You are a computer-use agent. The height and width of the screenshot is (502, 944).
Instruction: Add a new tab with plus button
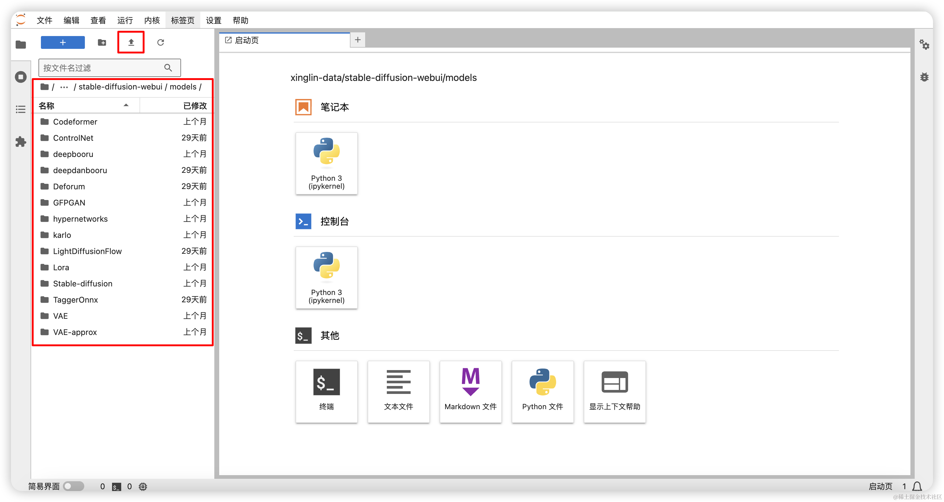point(358,40)
